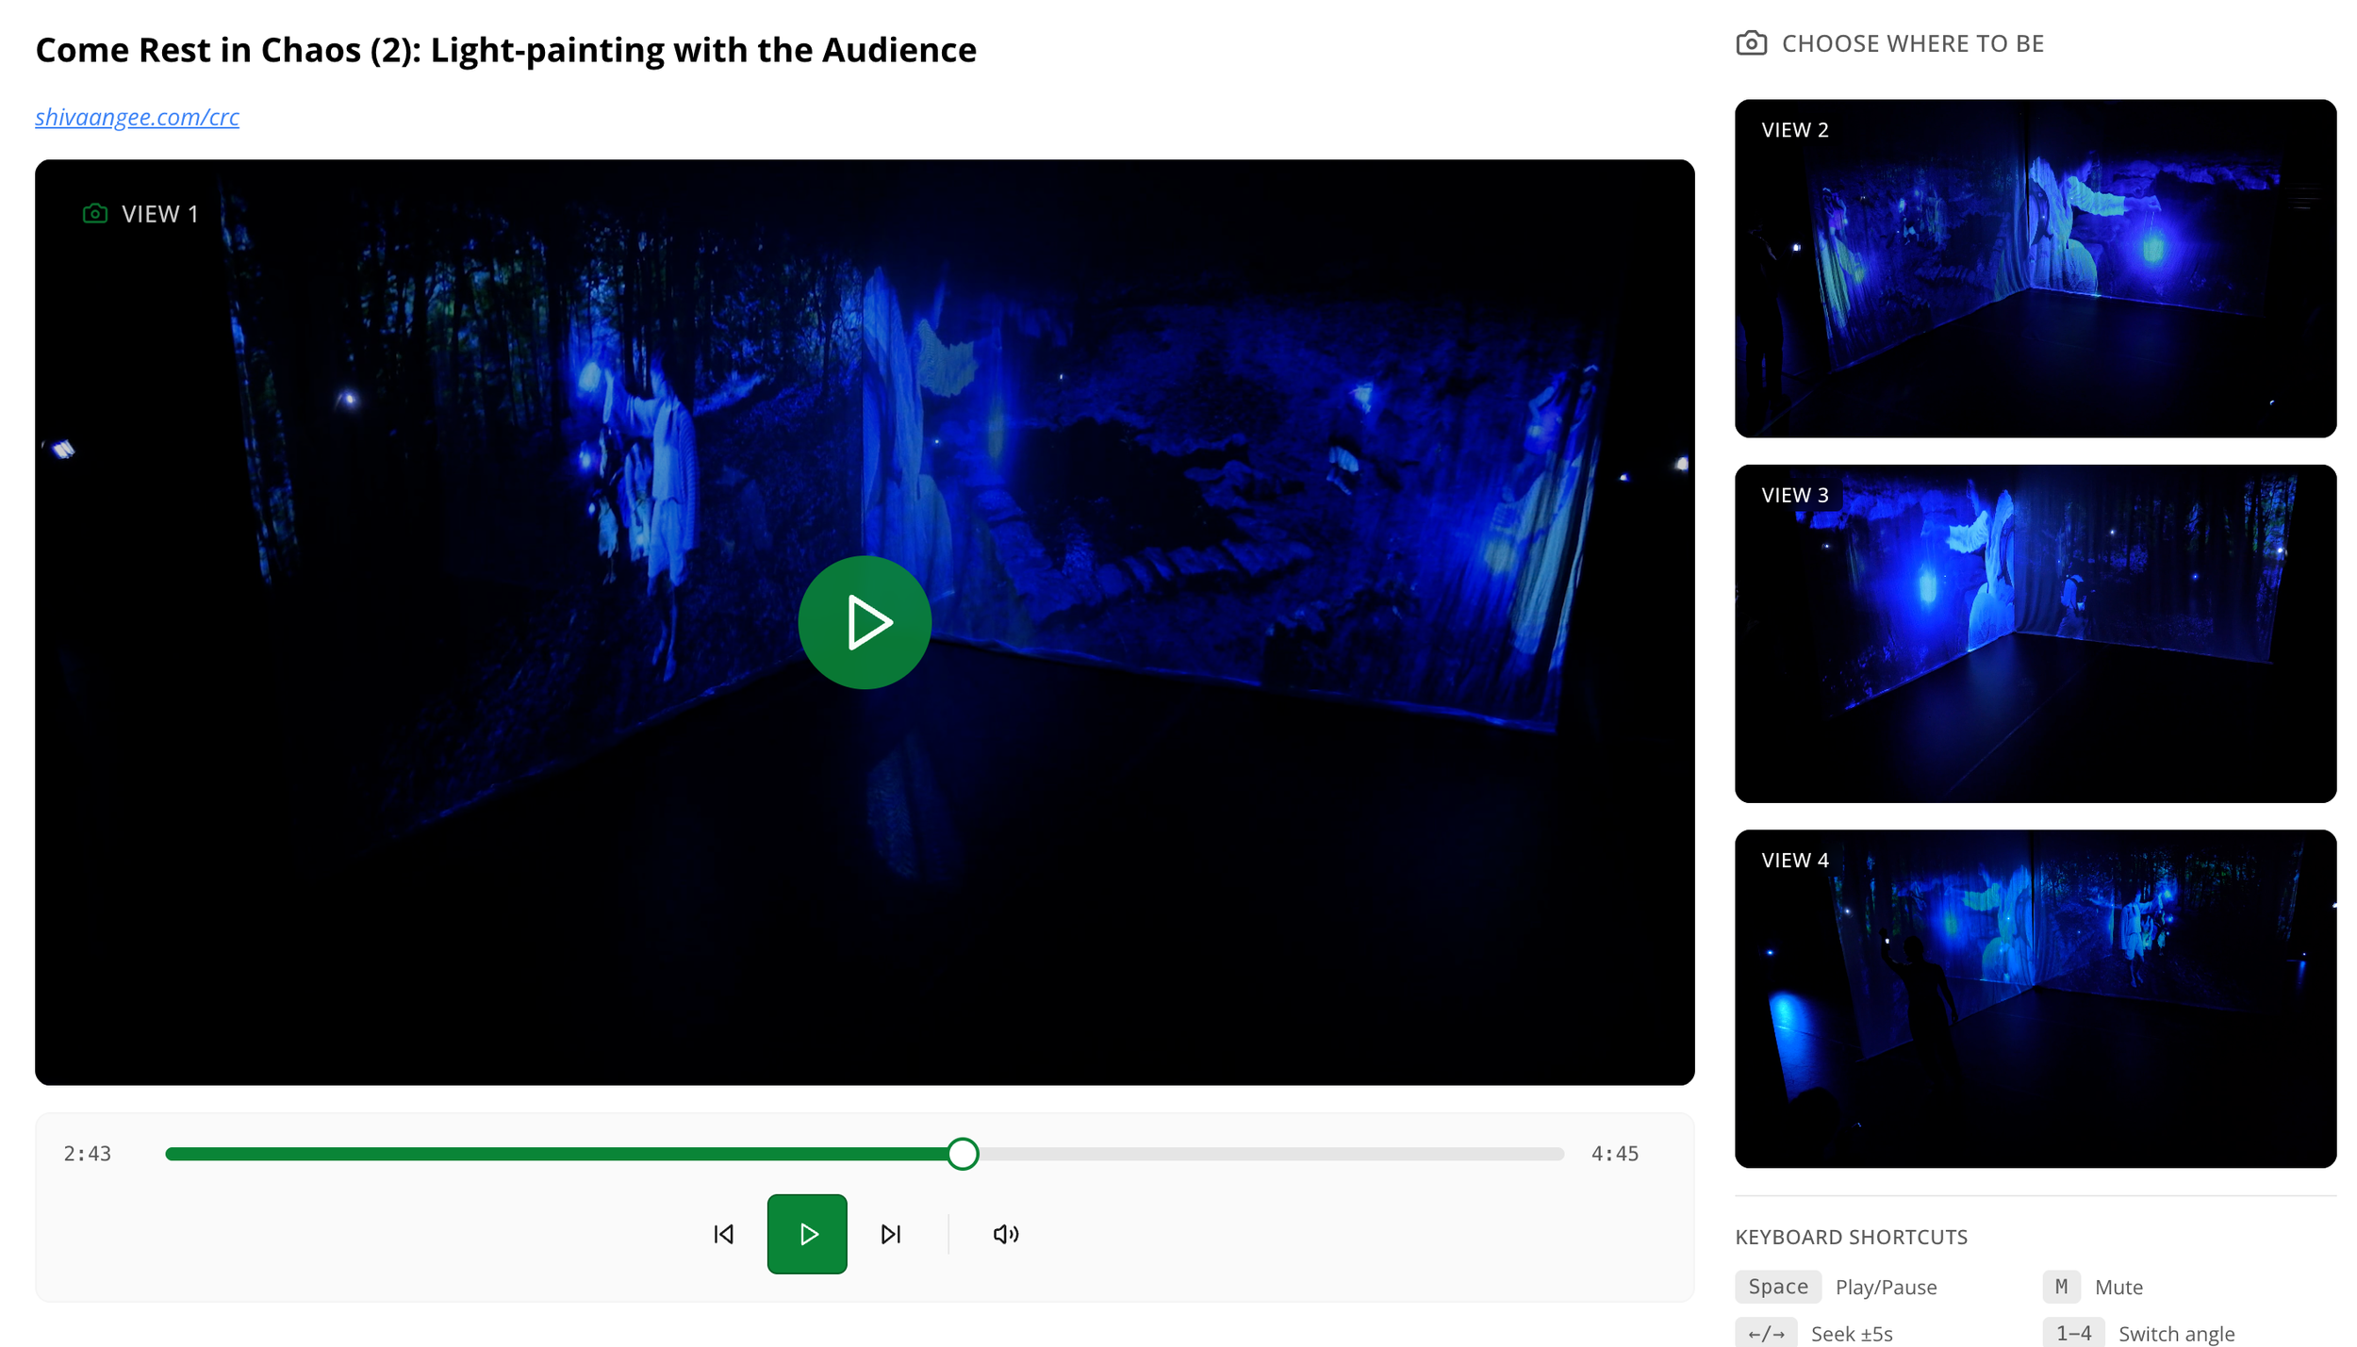Mute audio with the speaker icon
The image size is (2357, 1347).
pos(1005,1234)
